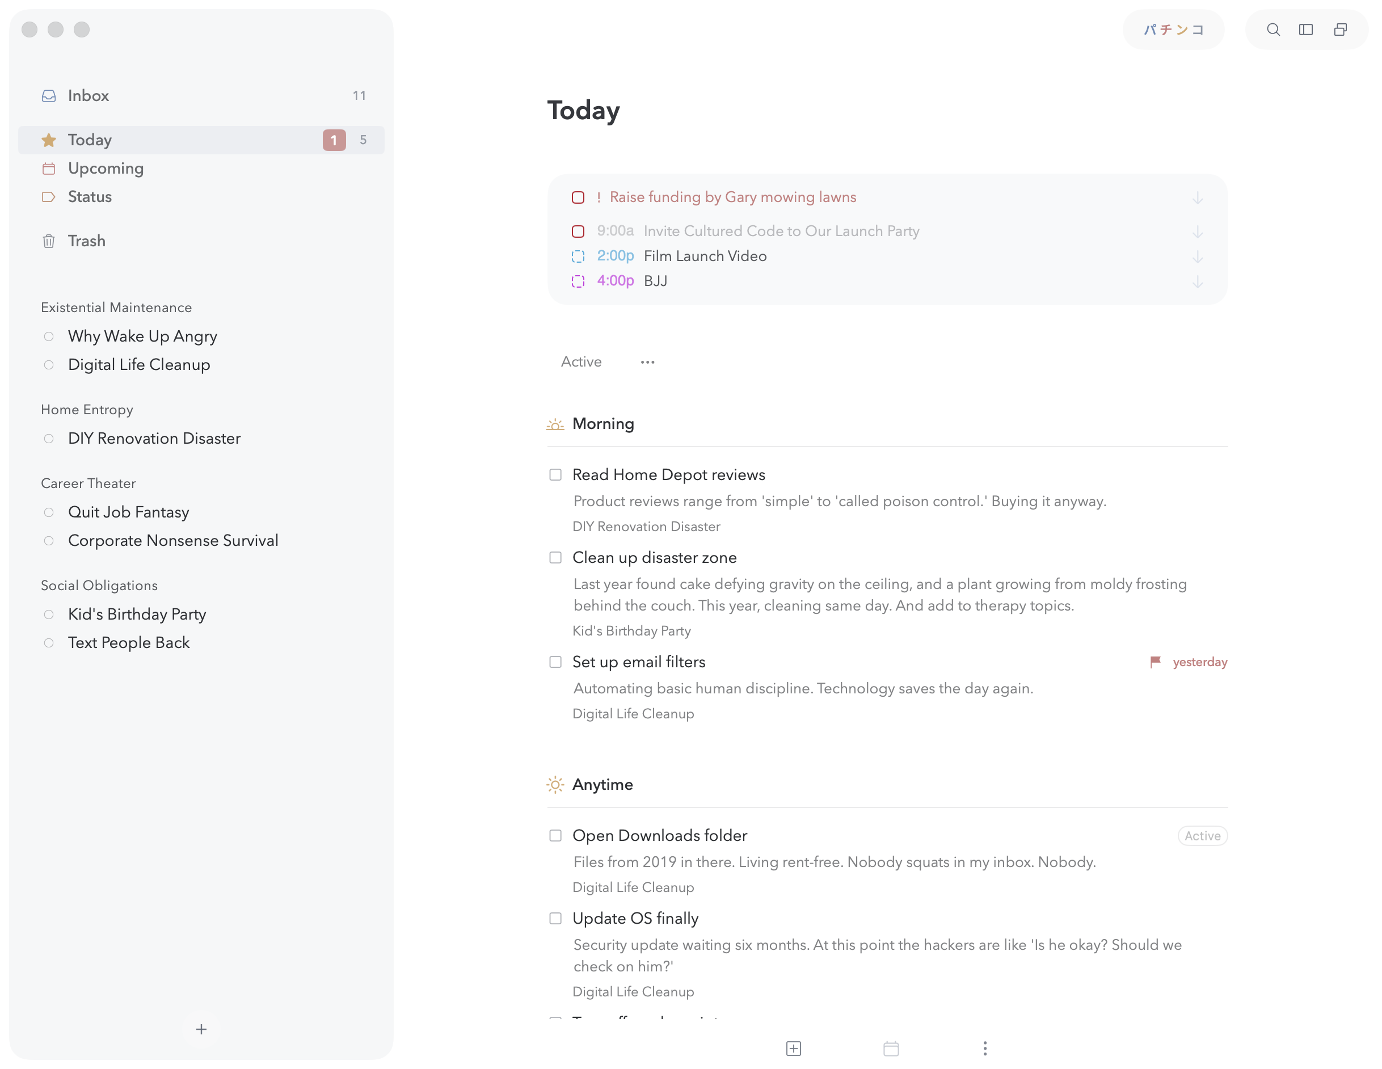Select Inbox in the sidebar

(89, 95)
